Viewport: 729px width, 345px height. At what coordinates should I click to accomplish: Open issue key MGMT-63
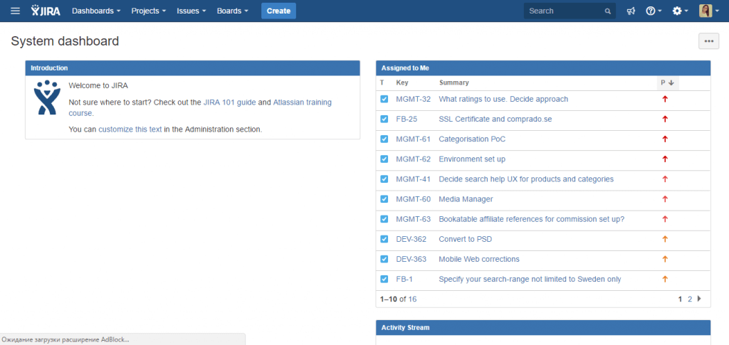coord(414,218)
